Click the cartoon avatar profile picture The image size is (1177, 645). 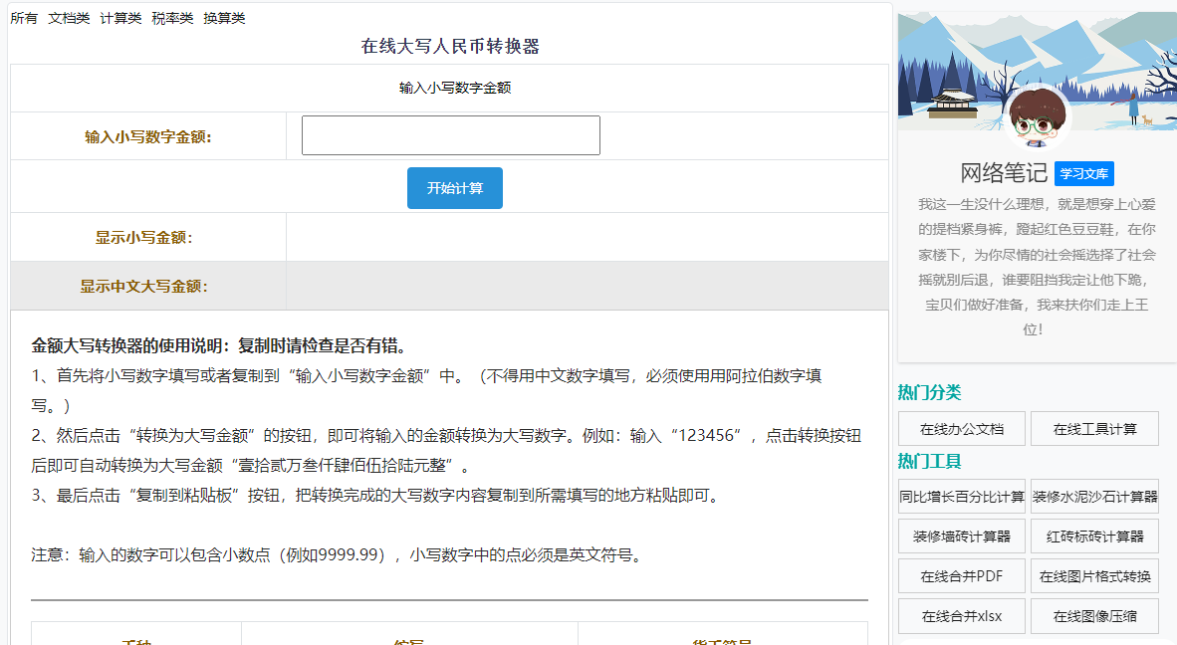[1038, 115]
